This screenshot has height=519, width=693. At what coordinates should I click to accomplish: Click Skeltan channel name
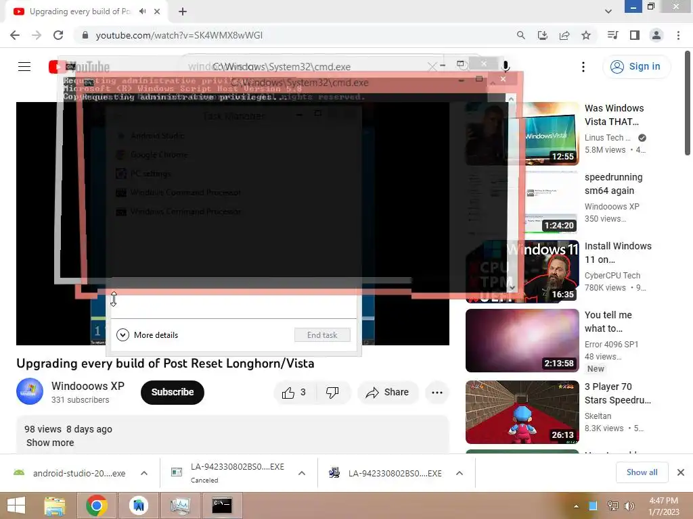[598, 416]
